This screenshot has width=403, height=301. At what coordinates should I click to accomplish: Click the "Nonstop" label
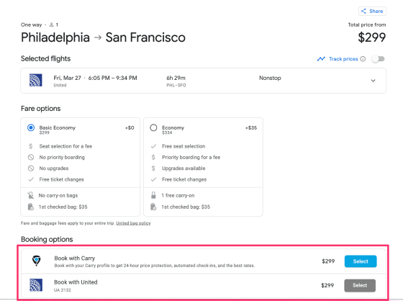tap(270, 78)
